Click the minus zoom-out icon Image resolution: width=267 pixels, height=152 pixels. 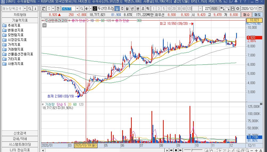pos(252,151)
